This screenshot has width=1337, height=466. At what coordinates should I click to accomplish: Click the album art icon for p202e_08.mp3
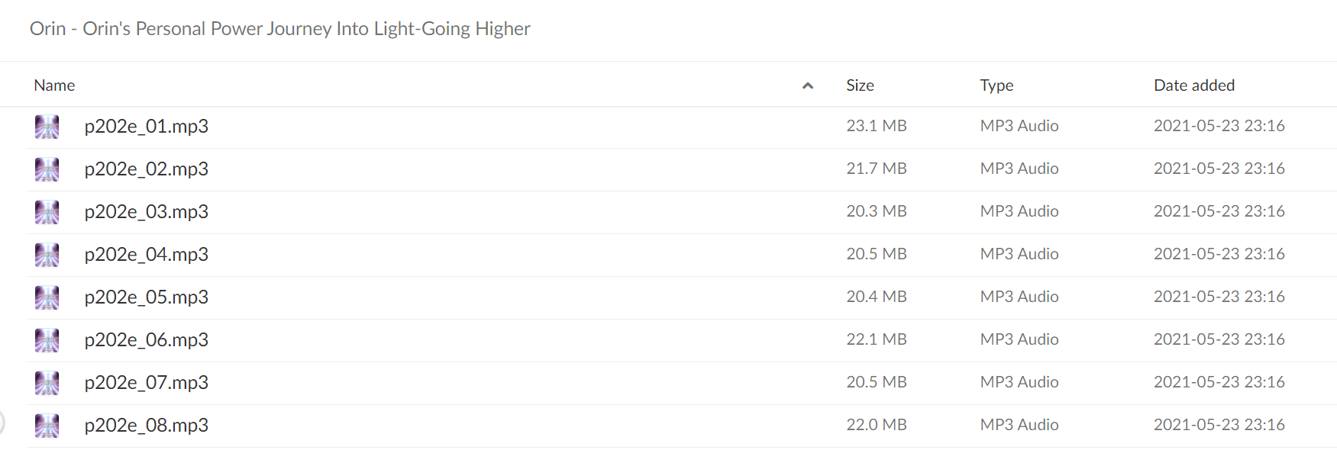coord(47,426)
